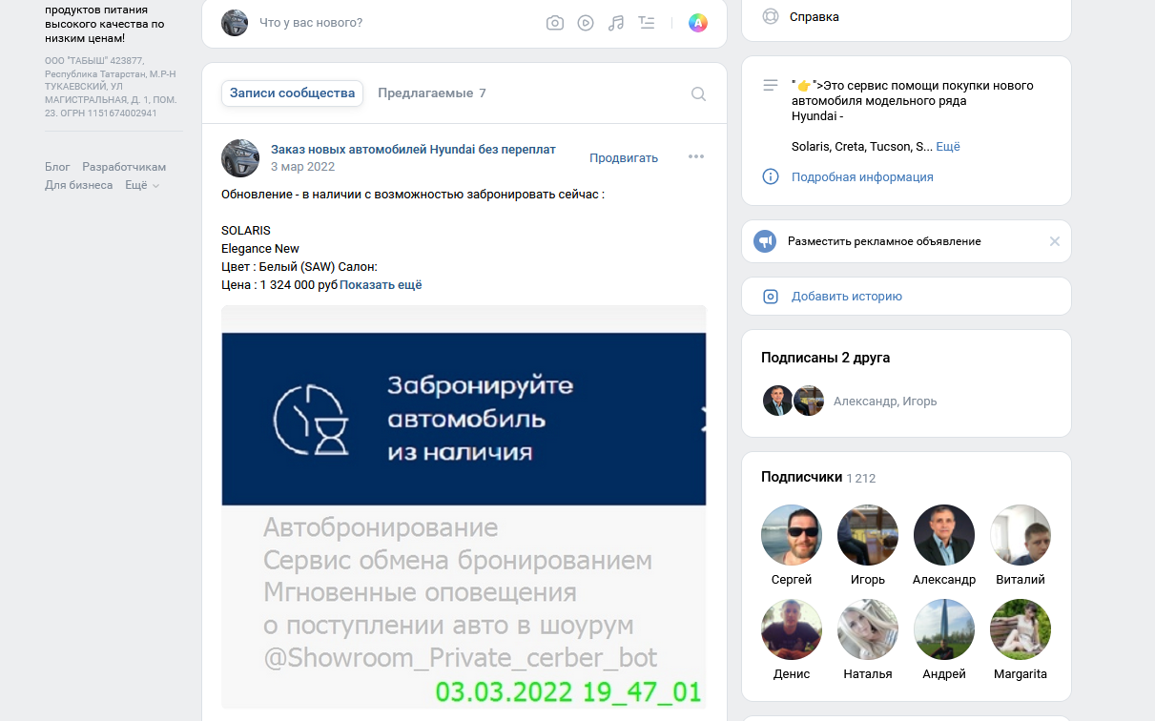Click the megaphone advertisement icon
This screenshot has height=721, width=1155.
tap(765, 241)
